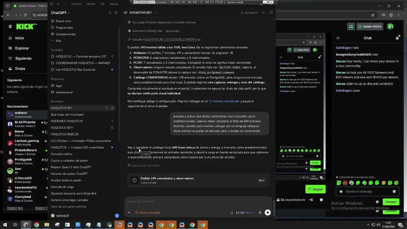This screenshot has width=407, height=229.
Task: Open the Edición menu
Action: pos(91,4)
